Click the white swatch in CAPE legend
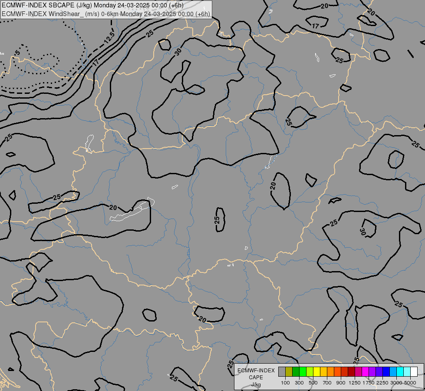 (414, 371)
